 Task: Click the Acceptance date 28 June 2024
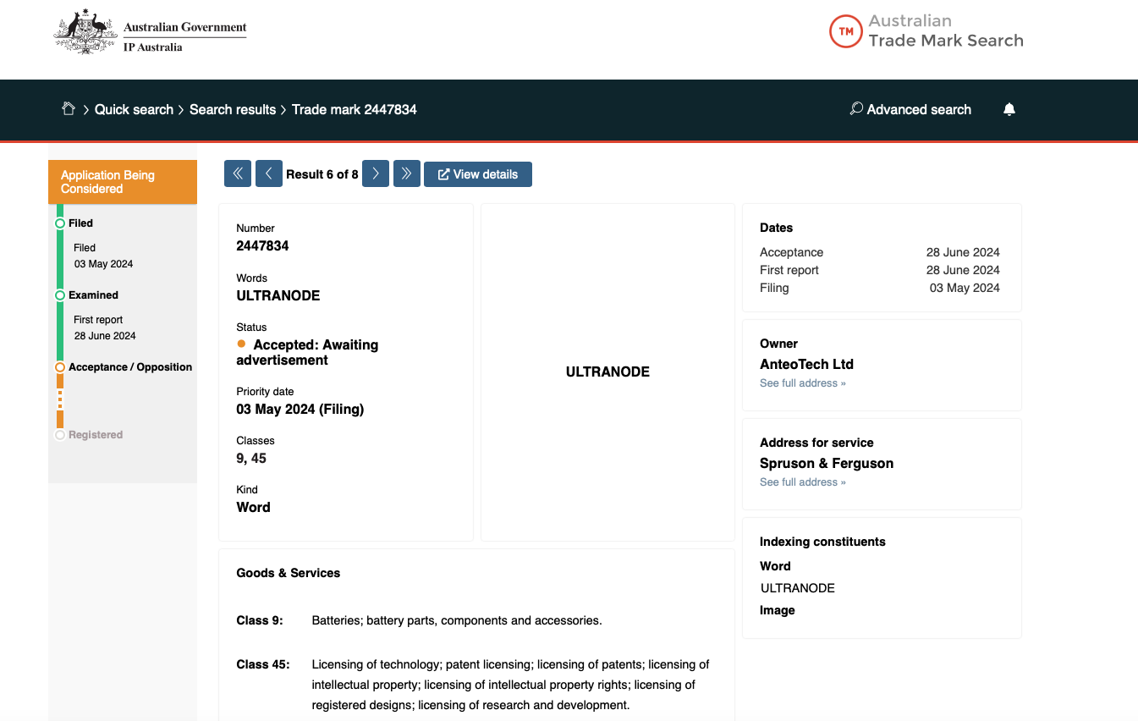(963, 252)
